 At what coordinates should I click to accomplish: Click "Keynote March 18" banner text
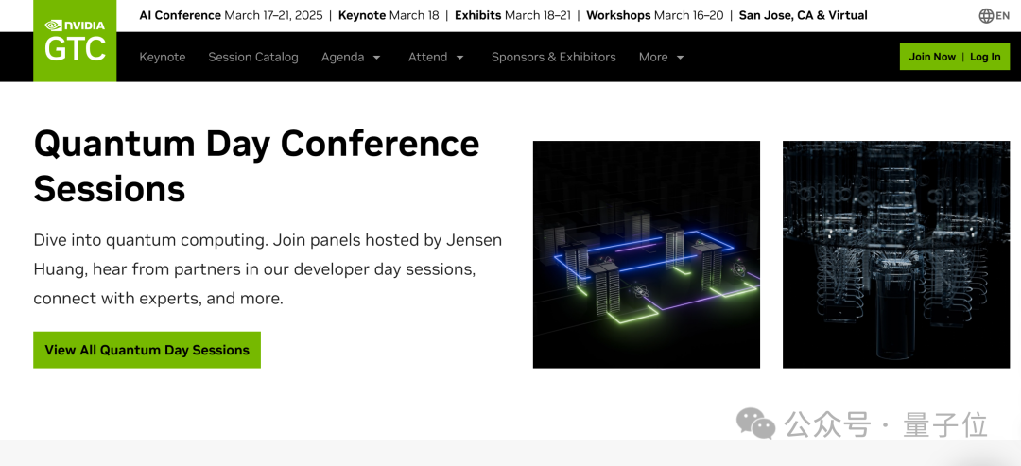(x=389, y=15)
